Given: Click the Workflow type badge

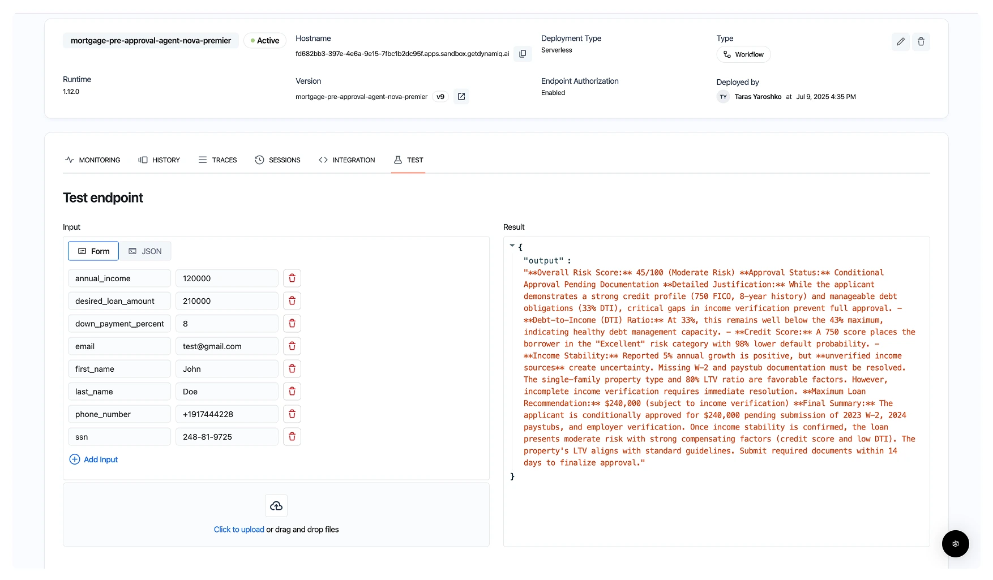Looking at the screenshot, I should tap(743, 54).
